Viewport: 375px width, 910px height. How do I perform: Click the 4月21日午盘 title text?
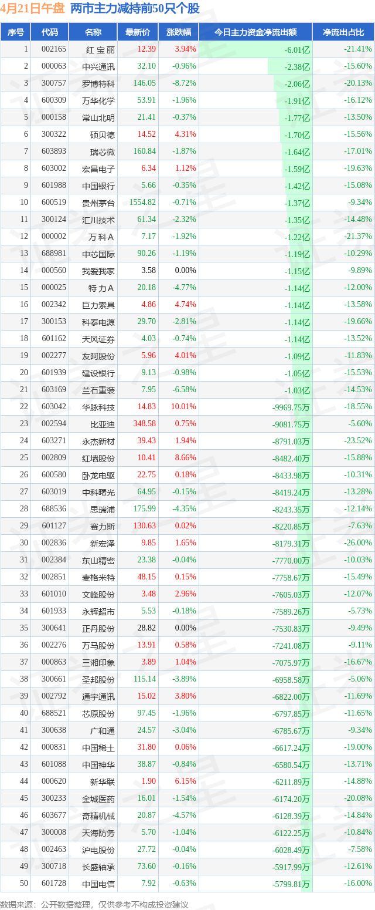coord(32,8)
